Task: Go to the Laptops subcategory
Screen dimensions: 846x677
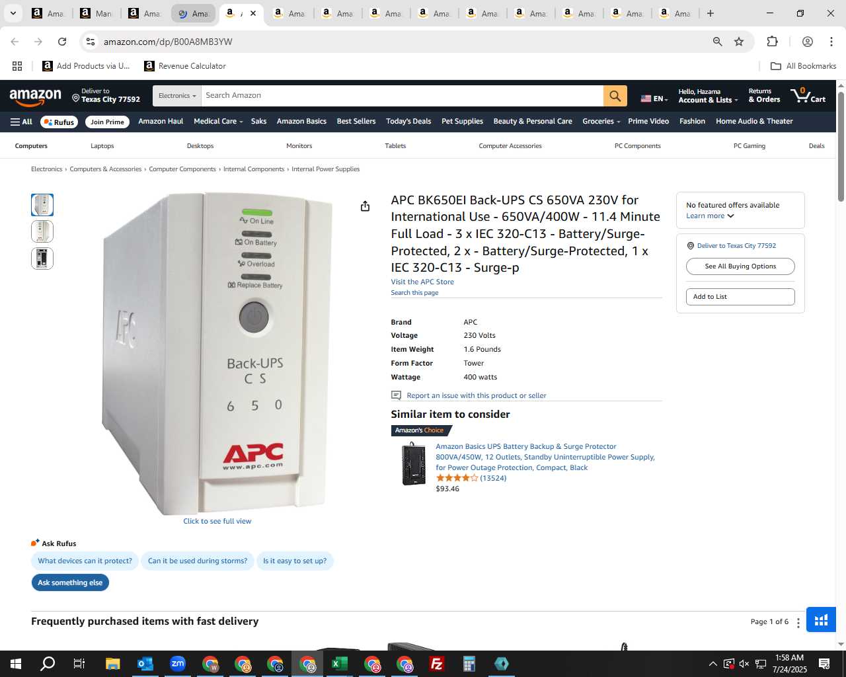Action: pyautogui.click(x=102, y=145)
